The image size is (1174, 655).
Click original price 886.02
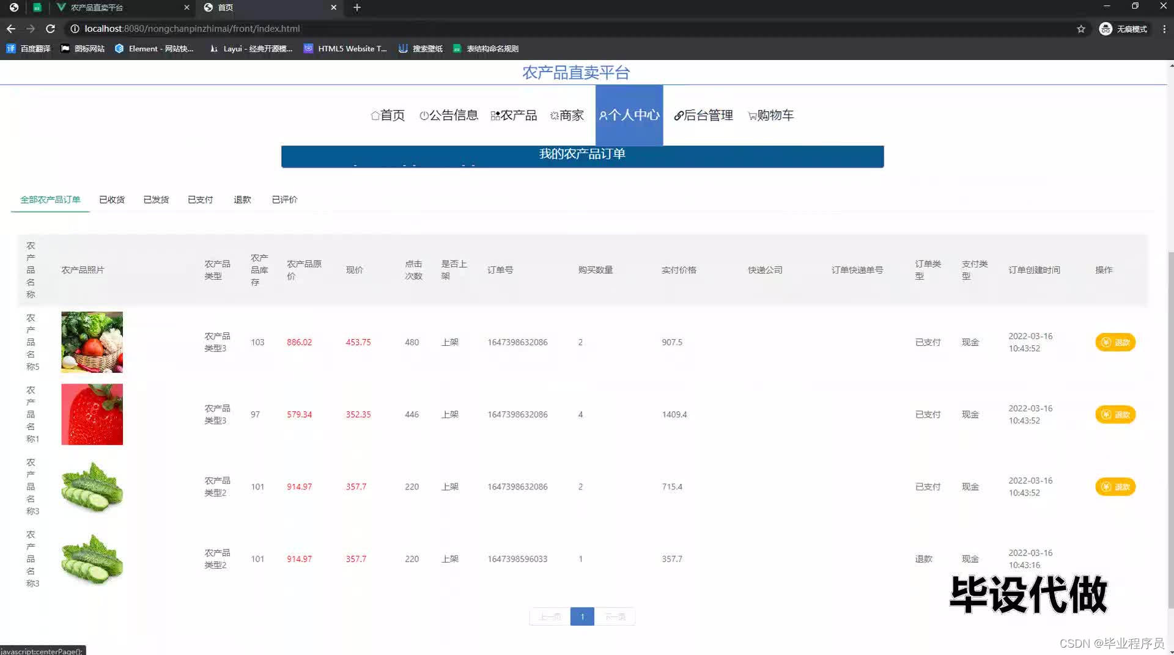[x=300, y=342]
